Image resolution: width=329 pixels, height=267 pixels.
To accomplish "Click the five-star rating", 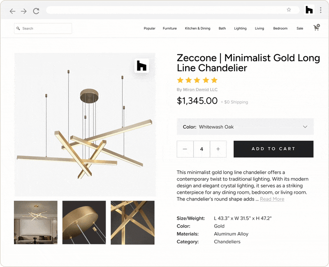I will coord(197,80).
